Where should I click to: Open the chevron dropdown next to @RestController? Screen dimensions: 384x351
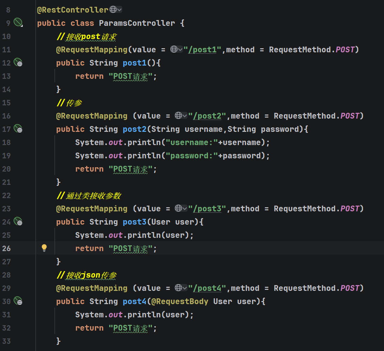click(119, 10)
